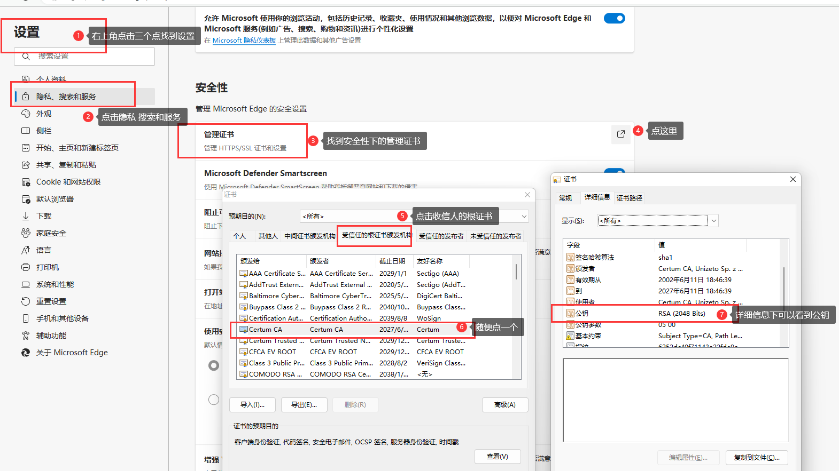Click the Start, home and new tabs icon
This screenshot has width=839, height=471.
26,148
